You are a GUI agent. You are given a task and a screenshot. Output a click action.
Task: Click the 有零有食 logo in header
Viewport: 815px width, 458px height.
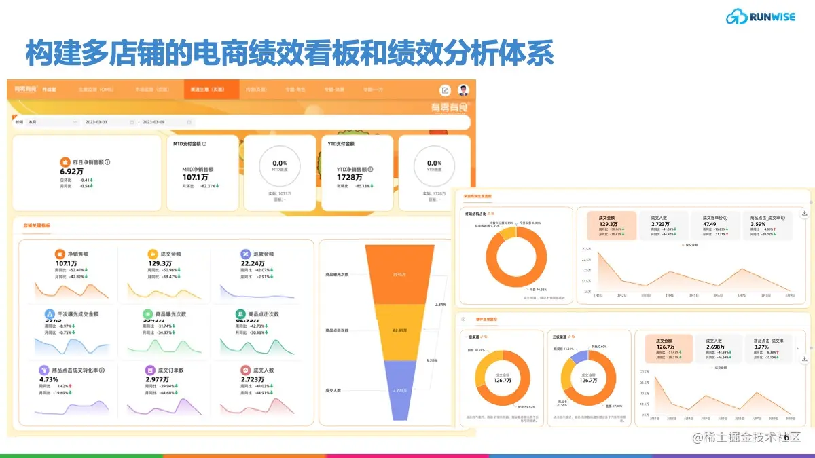(x=25, y=89)
